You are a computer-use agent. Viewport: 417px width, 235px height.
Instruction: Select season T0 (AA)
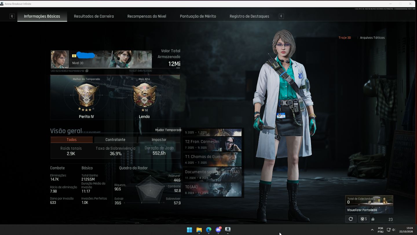[213, 189]
